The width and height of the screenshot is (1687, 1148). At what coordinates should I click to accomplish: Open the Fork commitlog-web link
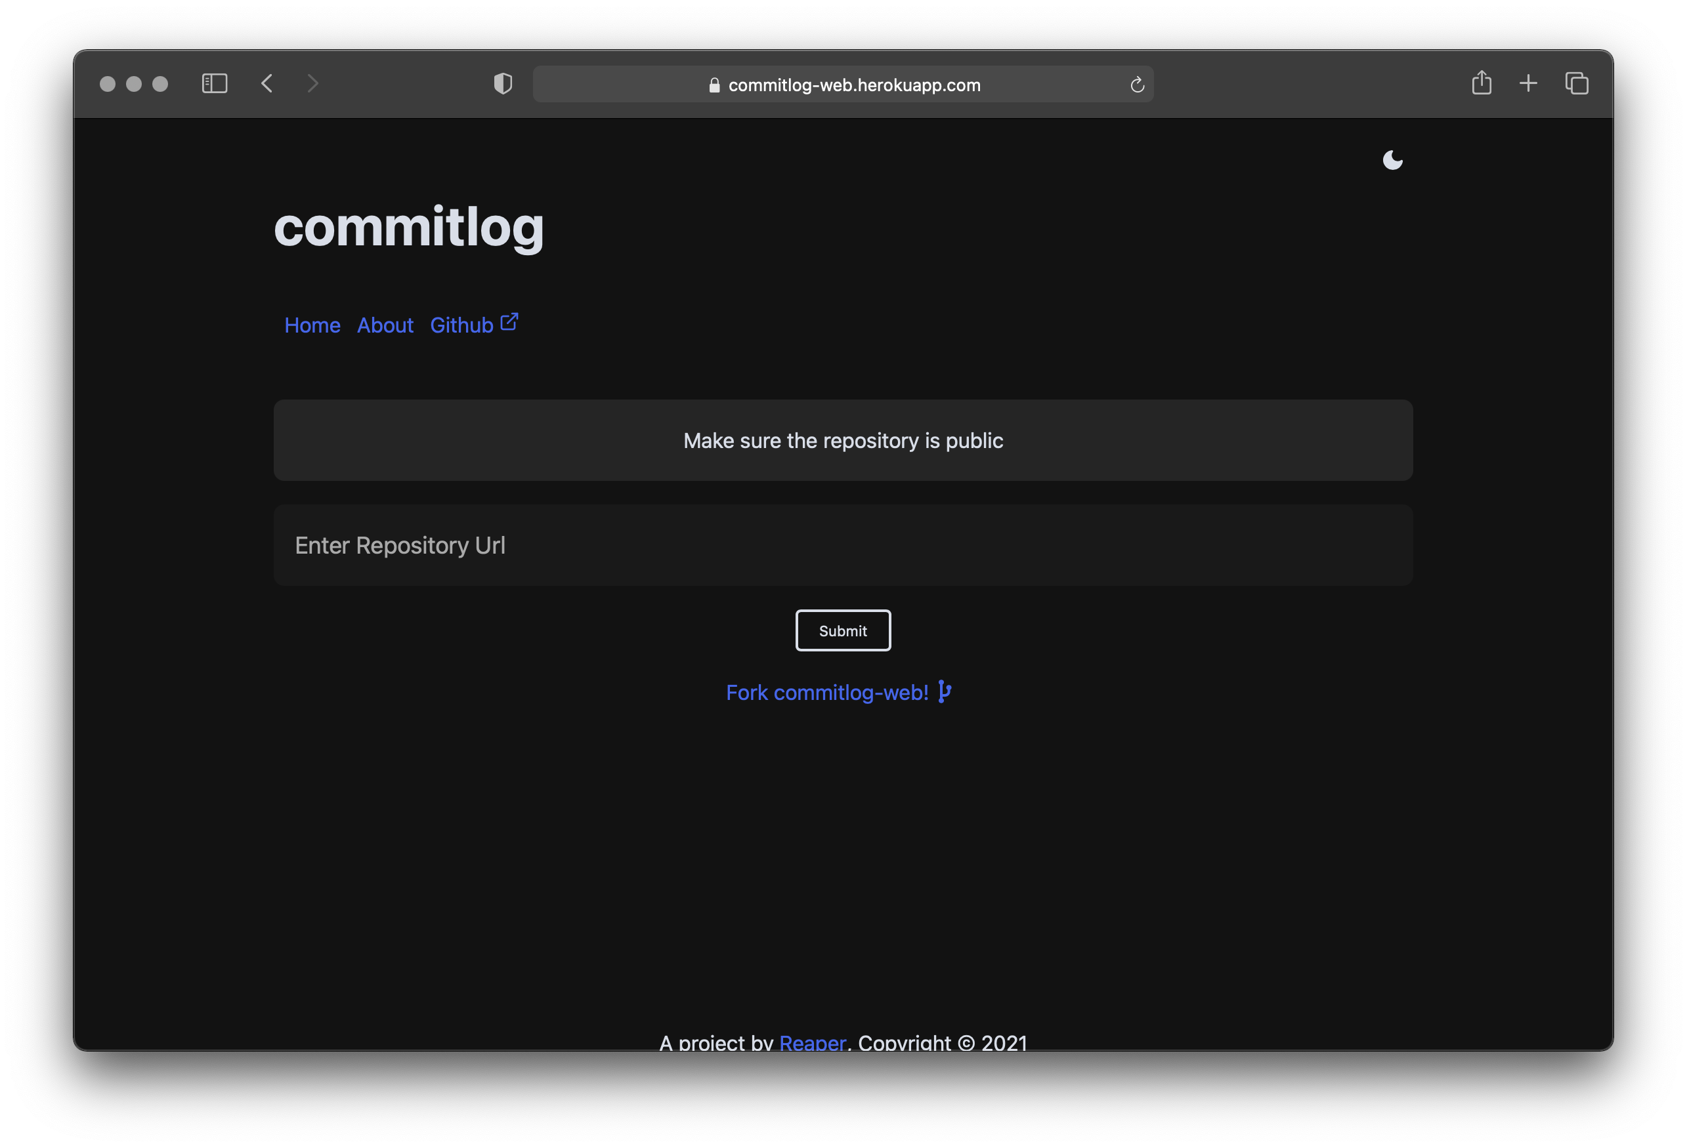pos(827,692)
